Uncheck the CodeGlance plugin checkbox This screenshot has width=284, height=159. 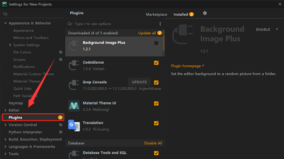click(x=156, y=63)
